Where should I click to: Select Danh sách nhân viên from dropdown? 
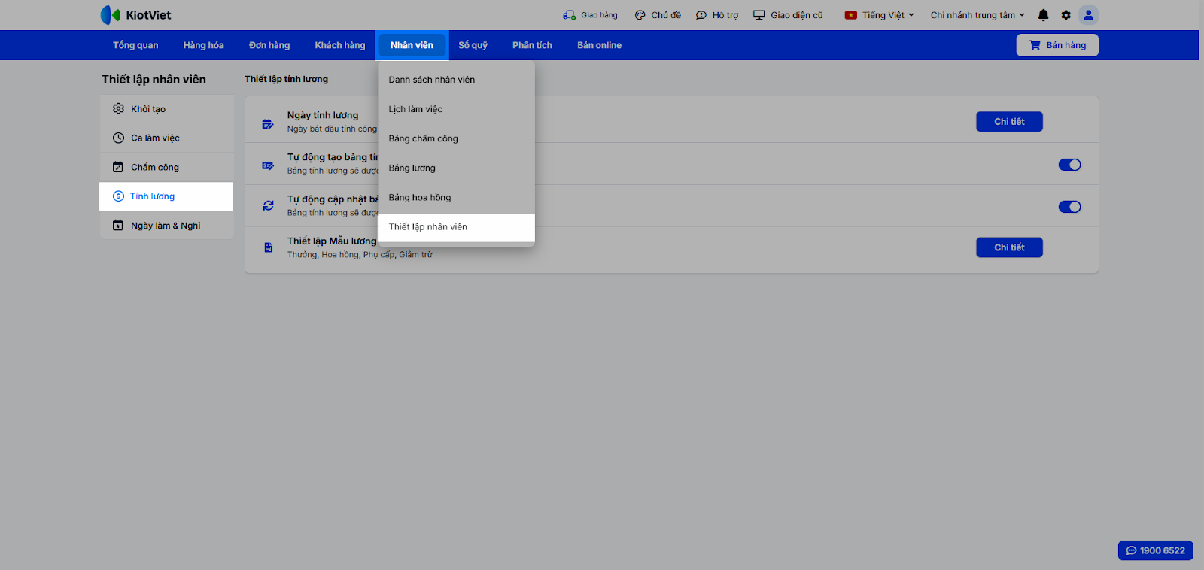pyautogui.click(x=457, y=80)
